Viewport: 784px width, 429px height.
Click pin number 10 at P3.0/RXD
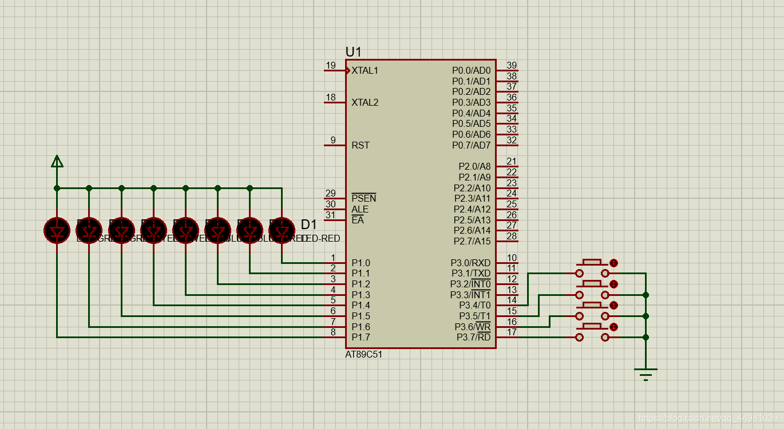click(512, 258)
